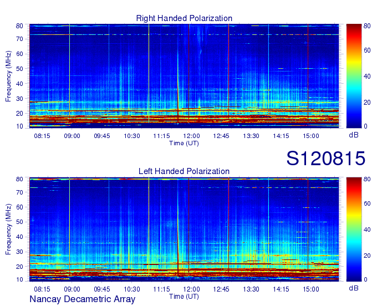377x306 pixels.
Task: Click the 70 MHz tick on the Left Handed plot
Action: coord(19,192)
